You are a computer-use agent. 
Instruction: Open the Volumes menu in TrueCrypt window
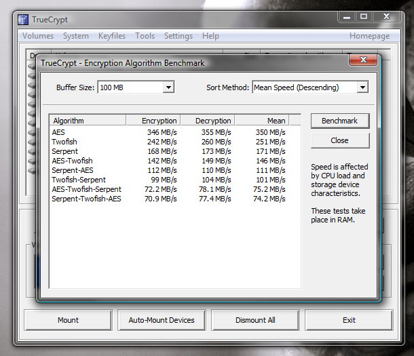[x=38, y=35]
